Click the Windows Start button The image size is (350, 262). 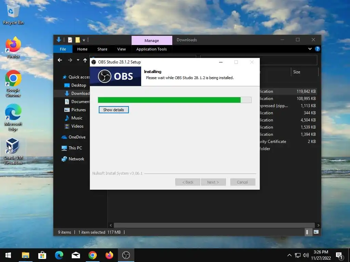click(8, 255)
